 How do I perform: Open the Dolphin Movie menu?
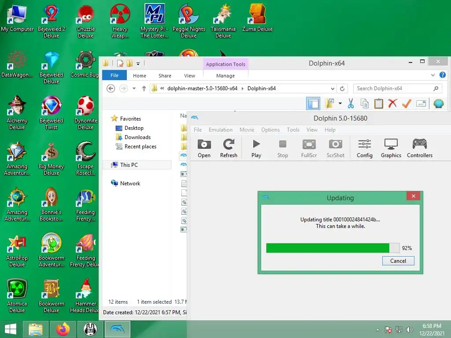[x=247, y=130]
